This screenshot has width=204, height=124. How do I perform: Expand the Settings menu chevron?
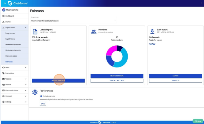tap(26, 102)
